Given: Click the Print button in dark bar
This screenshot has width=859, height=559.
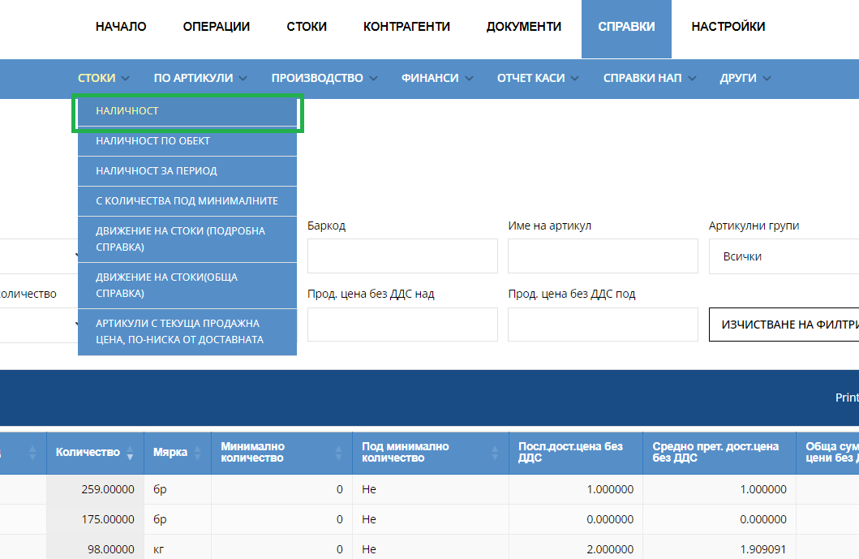Looking at the screenshot, I should point(847,398).
